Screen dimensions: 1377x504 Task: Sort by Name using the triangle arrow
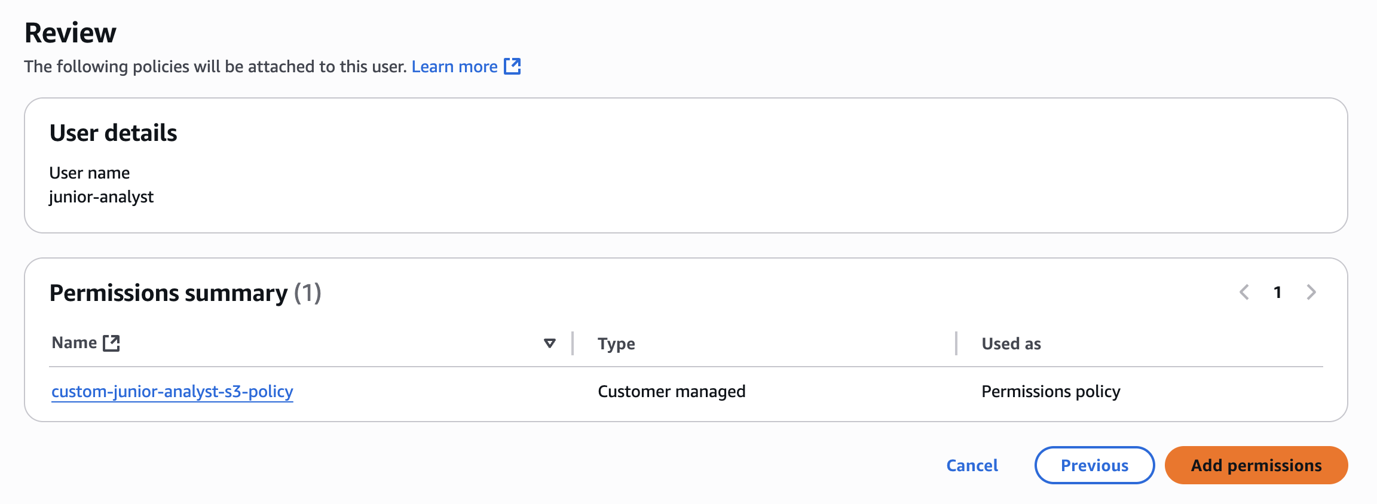click(550, 343)
